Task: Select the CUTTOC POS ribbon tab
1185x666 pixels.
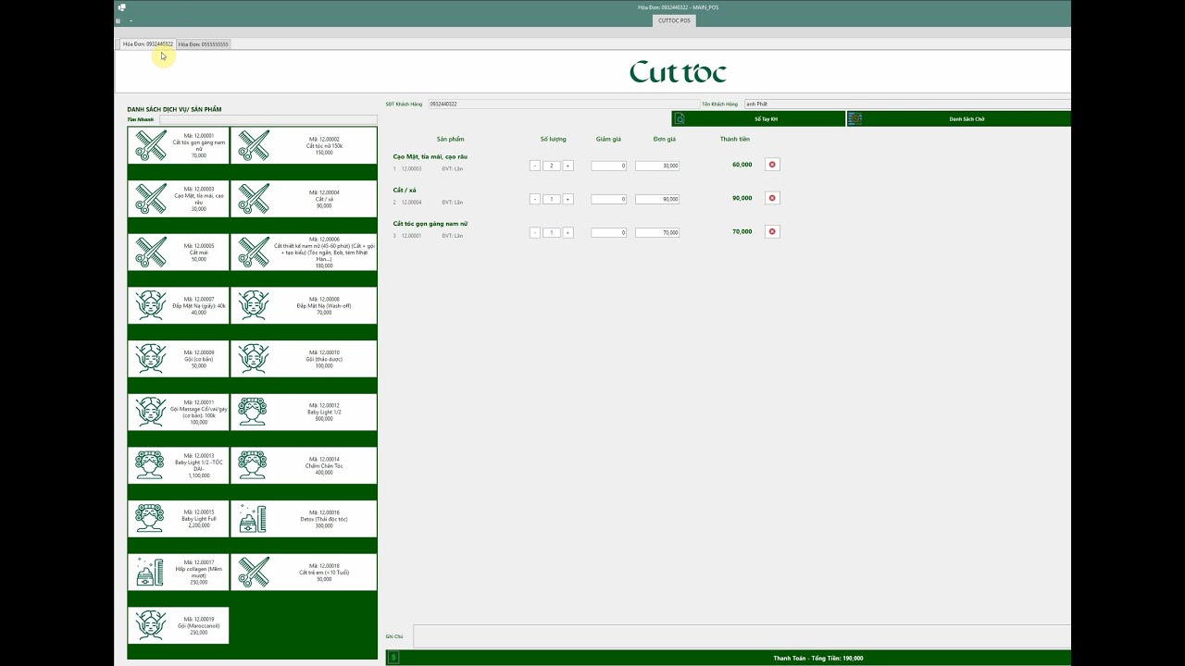Action: [674, 20]
